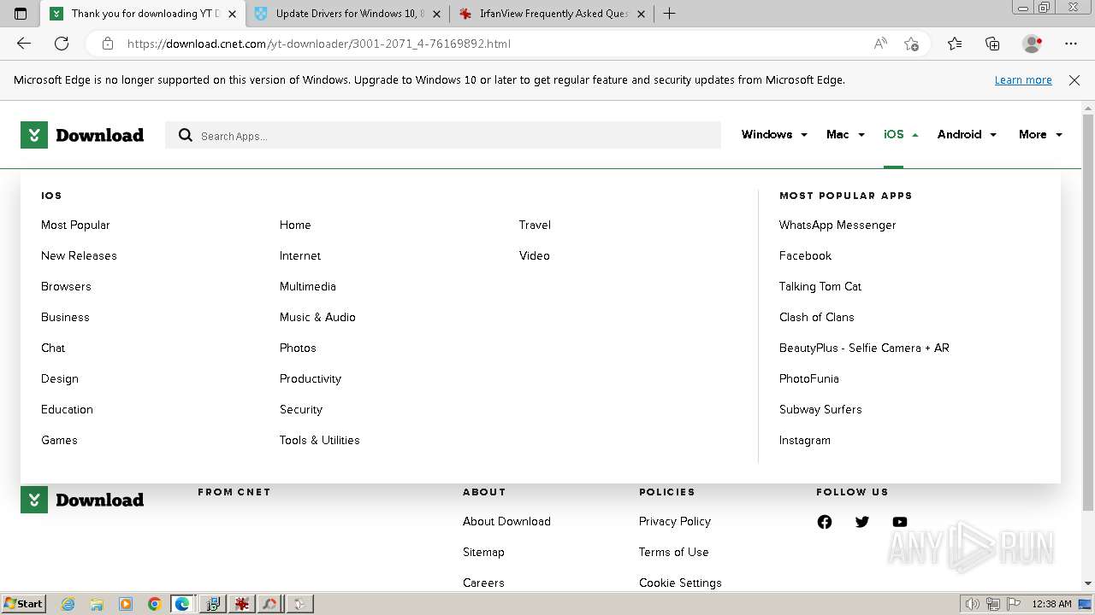This screenshot has width=1095, height=615.
Task: Open the IrfanView red cat taskbar icon
Action: 242,604
